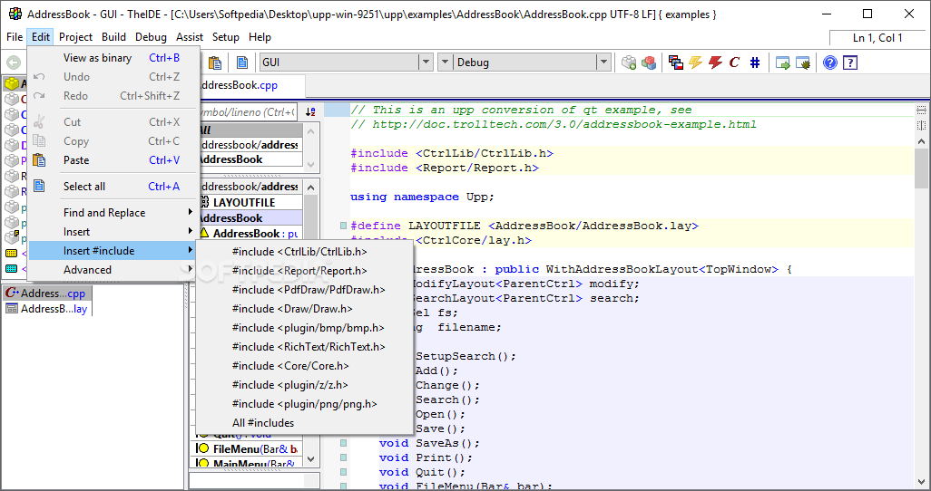Click the yellow package icon at list top

tap(11, 83)
